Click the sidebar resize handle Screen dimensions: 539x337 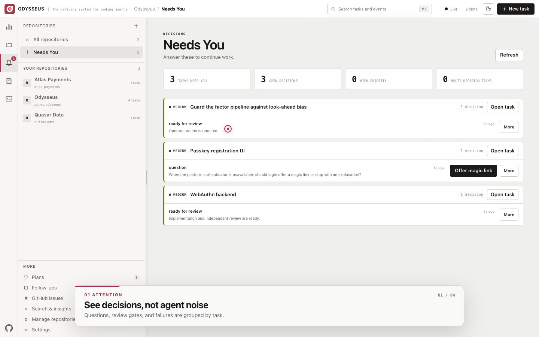pos(146,177)
